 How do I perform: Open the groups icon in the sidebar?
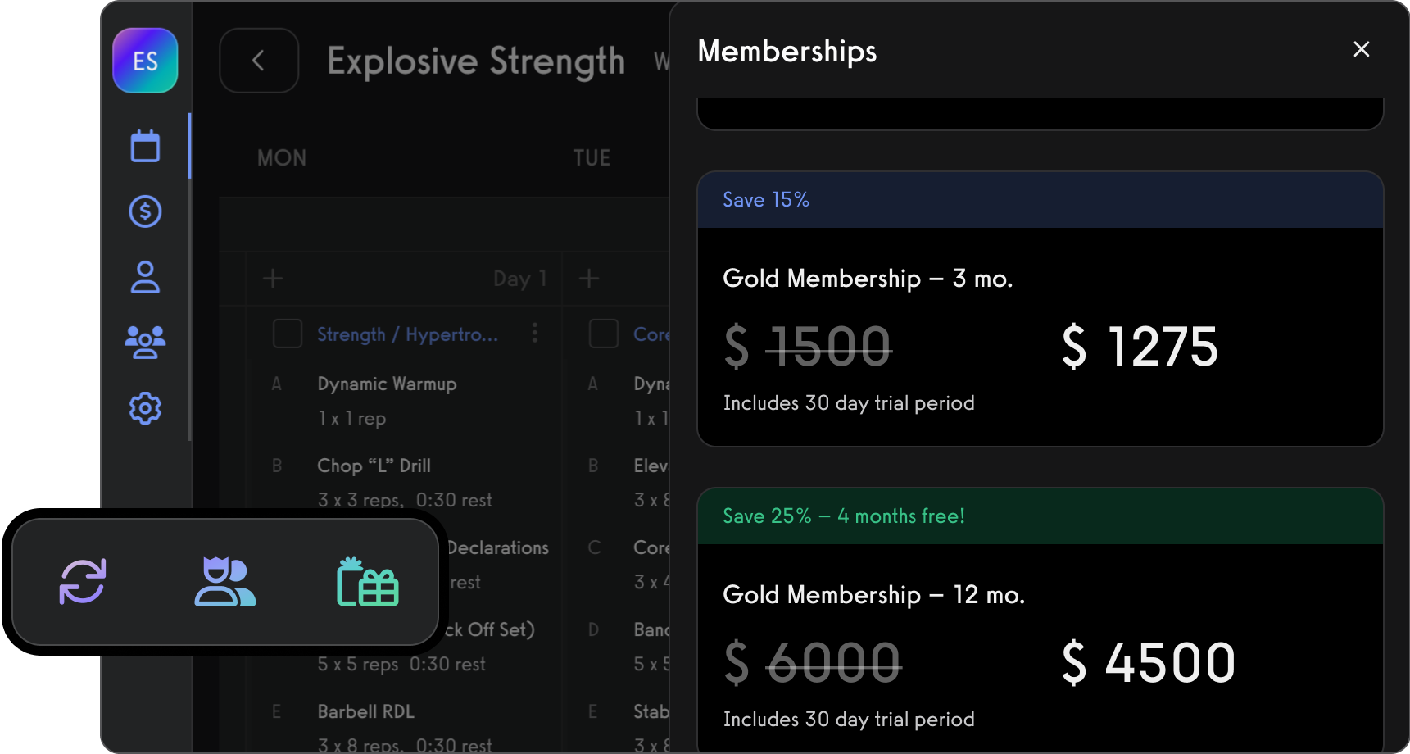coord(145,343)
